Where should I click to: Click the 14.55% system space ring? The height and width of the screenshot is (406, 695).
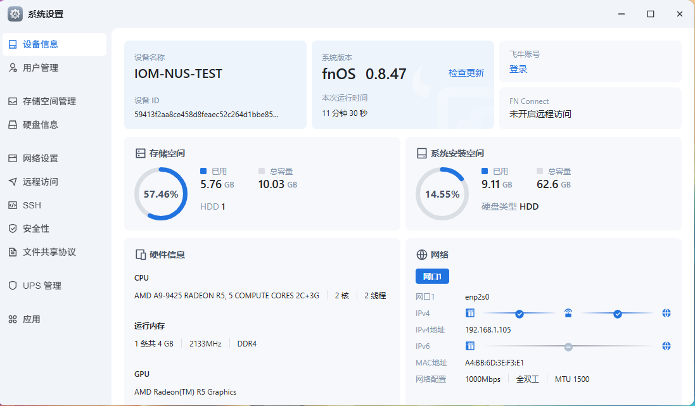click(x=442, y=194)
